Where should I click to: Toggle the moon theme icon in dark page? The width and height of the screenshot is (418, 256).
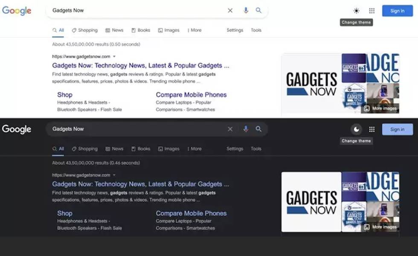[x=357, y=129]
